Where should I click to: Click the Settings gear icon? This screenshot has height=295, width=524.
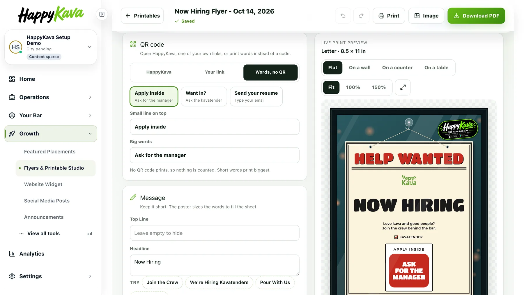(12, 276)
